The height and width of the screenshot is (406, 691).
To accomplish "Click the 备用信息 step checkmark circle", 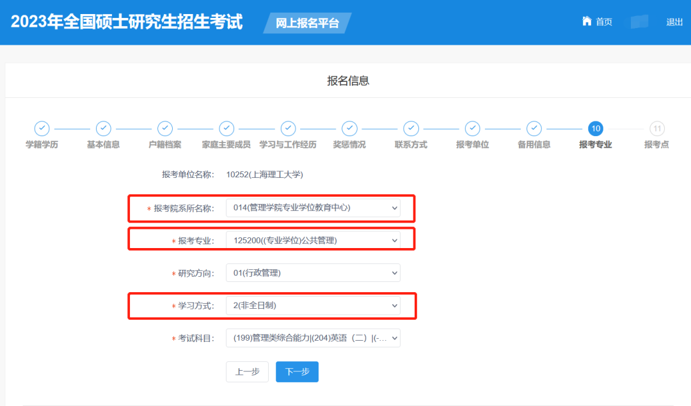I will pyautogui.click(x=534, y=129).
